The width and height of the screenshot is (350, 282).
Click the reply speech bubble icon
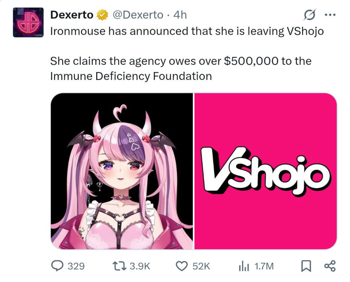coord(57,266)
